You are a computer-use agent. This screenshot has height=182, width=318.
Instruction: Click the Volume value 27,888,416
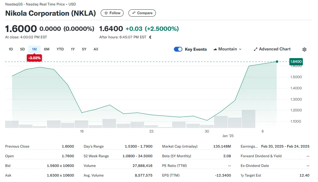[x=143, y=166]
